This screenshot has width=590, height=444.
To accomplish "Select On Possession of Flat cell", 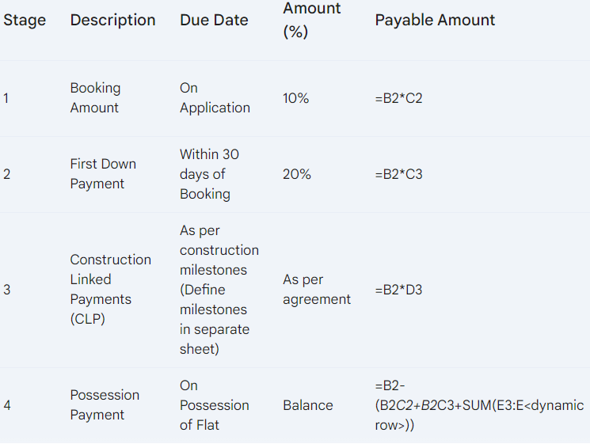I will [214, 405].
